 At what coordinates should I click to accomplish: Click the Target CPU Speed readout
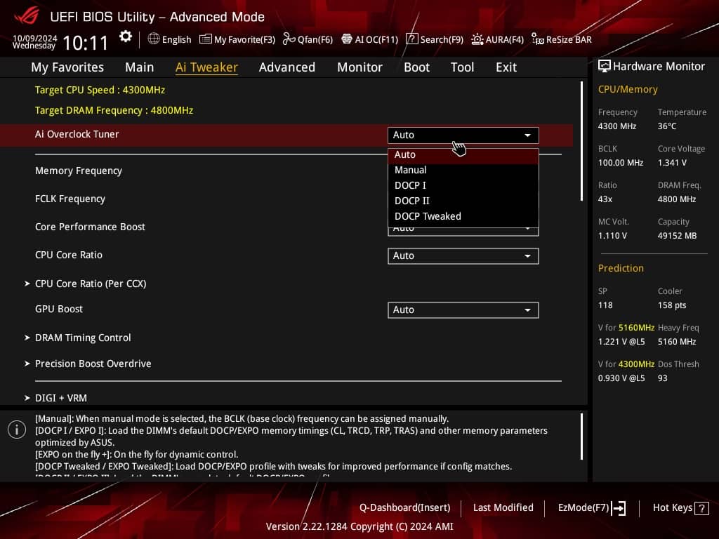(x=100, y=90)
